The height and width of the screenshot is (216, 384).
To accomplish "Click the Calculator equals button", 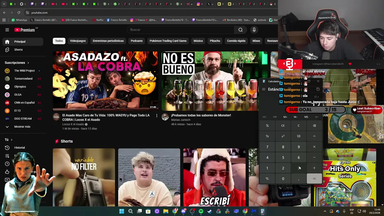I will (314, 179).
